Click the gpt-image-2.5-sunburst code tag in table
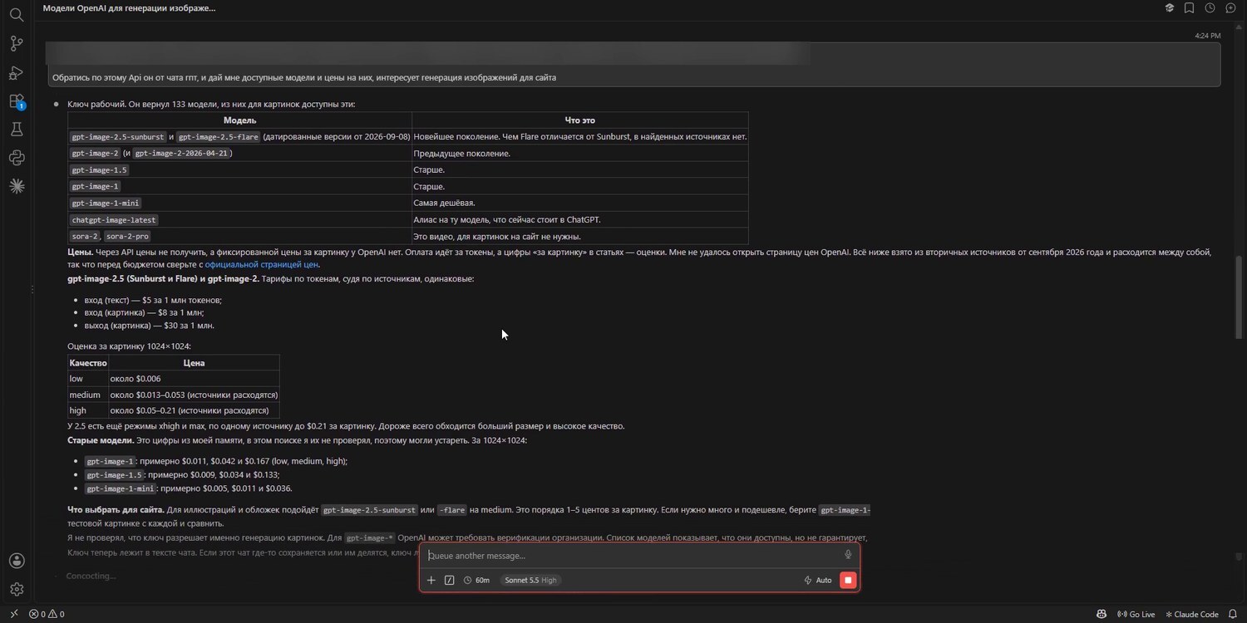This screenshot has width=1247, height=623. [x=118, y=136]
